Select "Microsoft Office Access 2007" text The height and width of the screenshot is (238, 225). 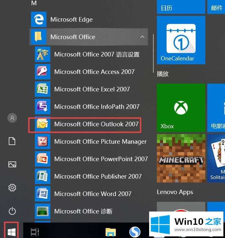[x=94, y=72]
